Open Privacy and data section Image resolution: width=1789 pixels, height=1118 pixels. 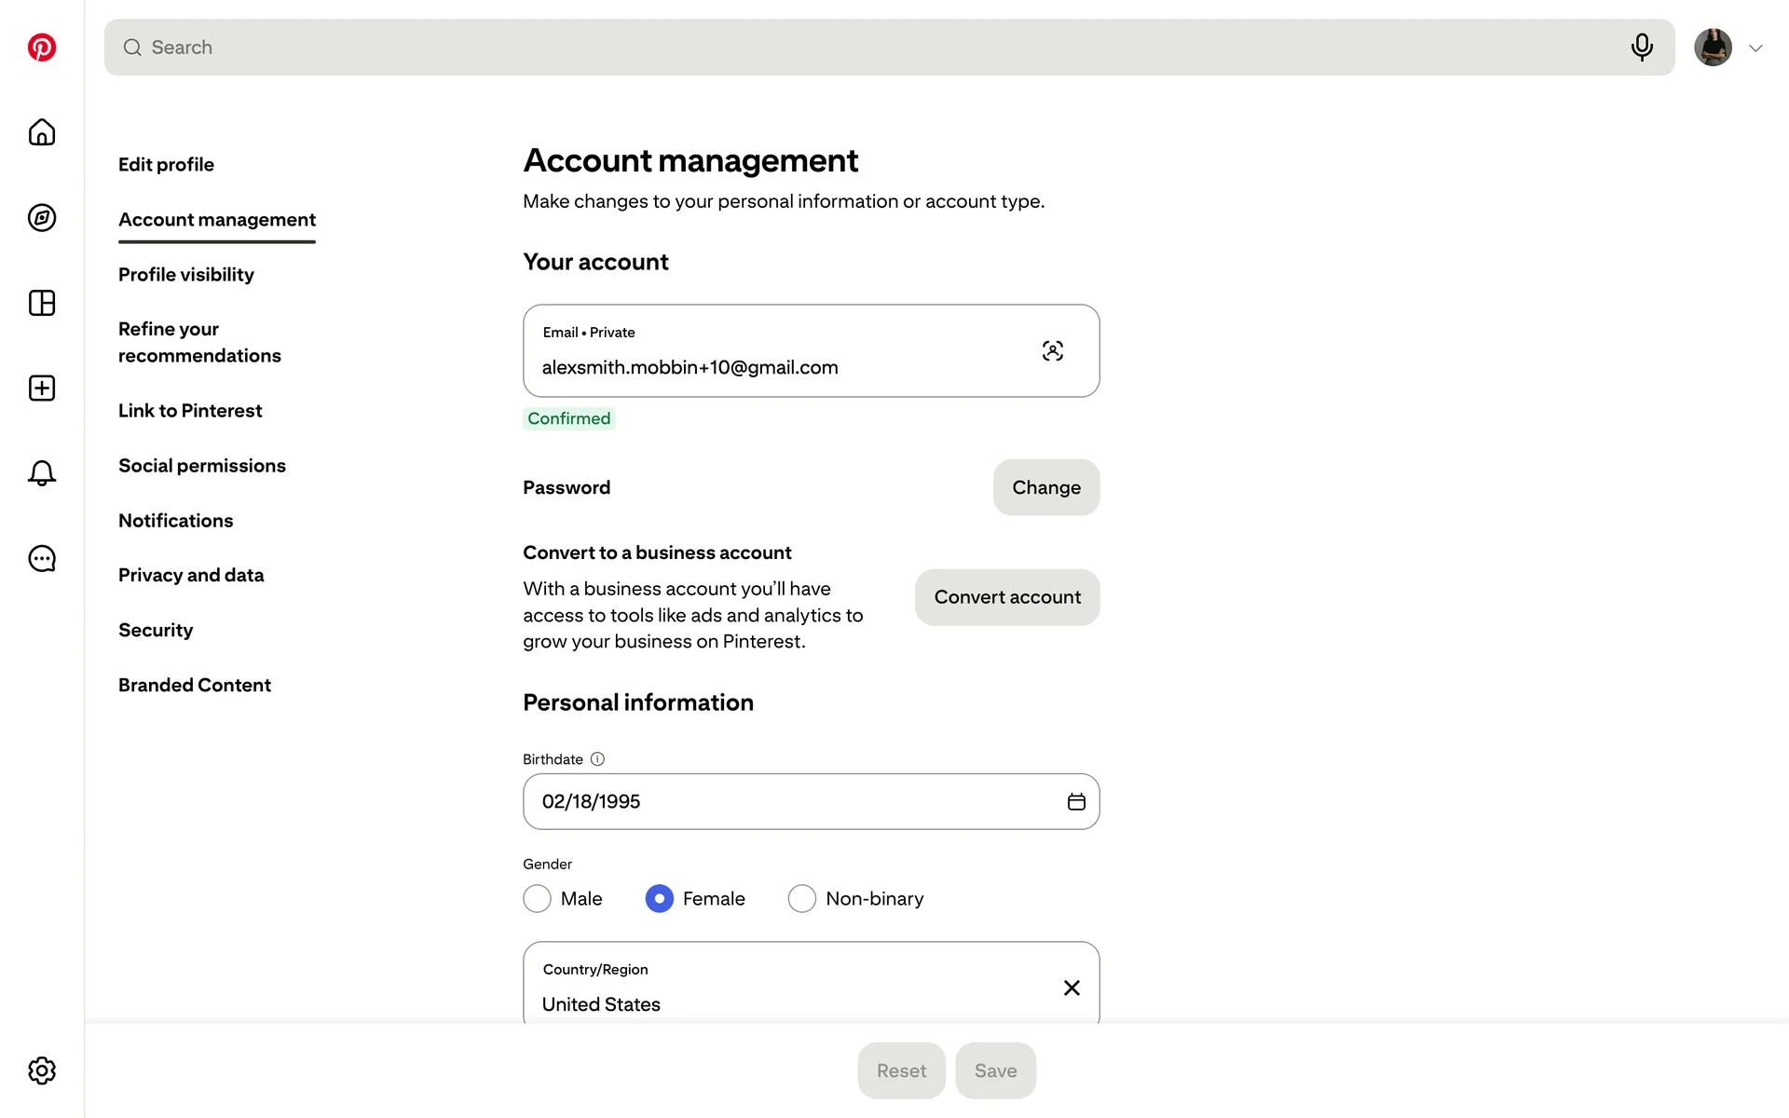(x=191, y=576)
